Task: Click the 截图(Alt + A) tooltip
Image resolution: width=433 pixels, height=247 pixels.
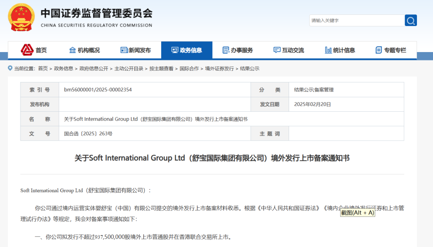Action: coord(358,213)
